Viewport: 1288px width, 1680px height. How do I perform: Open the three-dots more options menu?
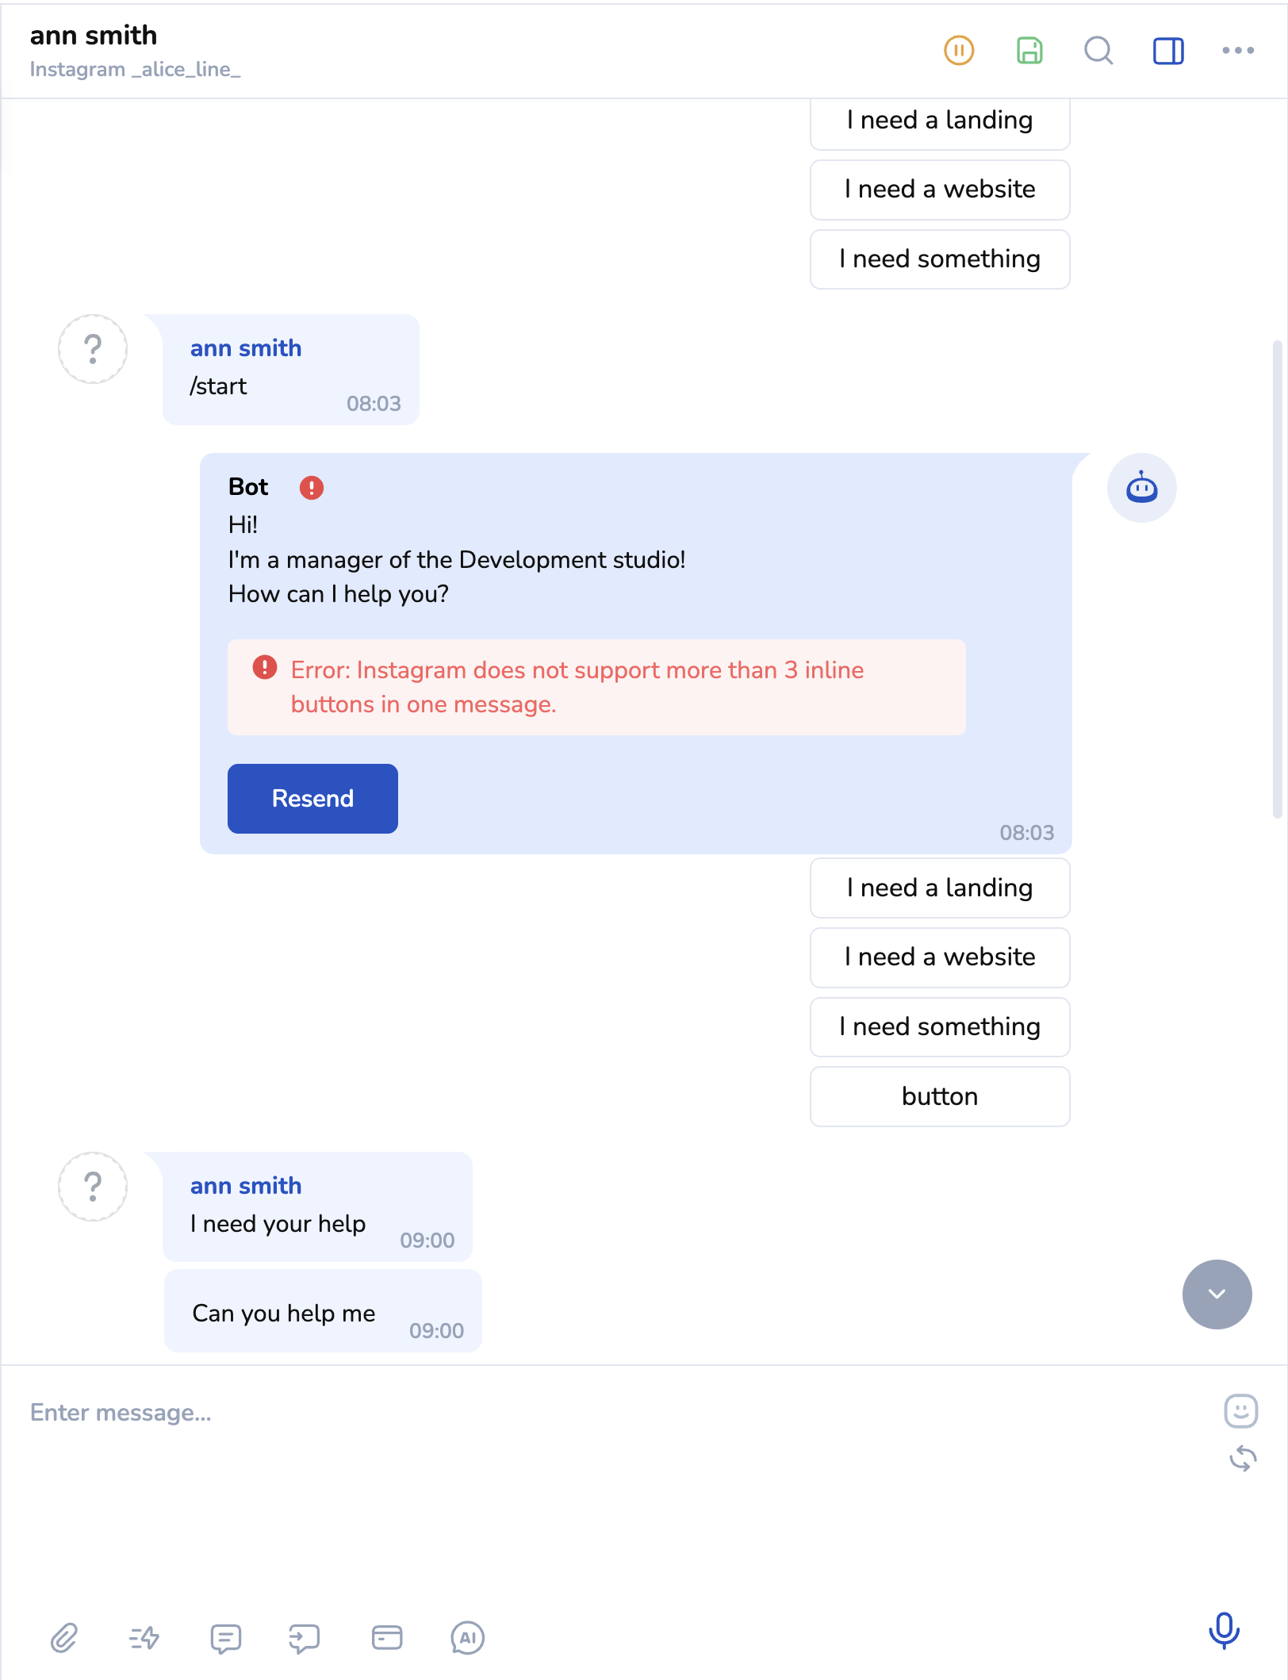pos(1237,51)
